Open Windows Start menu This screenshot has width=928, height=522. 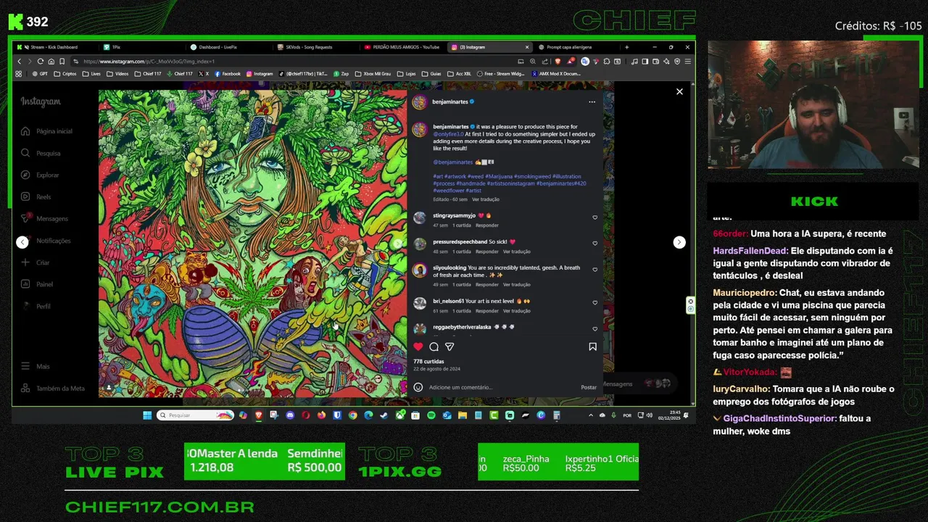click(x=147, y=415)
